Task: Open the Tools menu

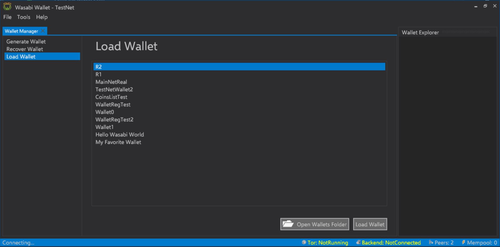Action: point(23,17)
